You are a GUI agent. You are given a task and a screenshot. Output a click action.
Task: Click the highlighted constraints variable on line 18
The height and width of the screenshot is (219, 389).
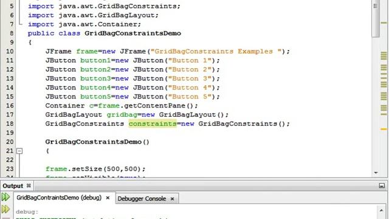pos(153,123)
